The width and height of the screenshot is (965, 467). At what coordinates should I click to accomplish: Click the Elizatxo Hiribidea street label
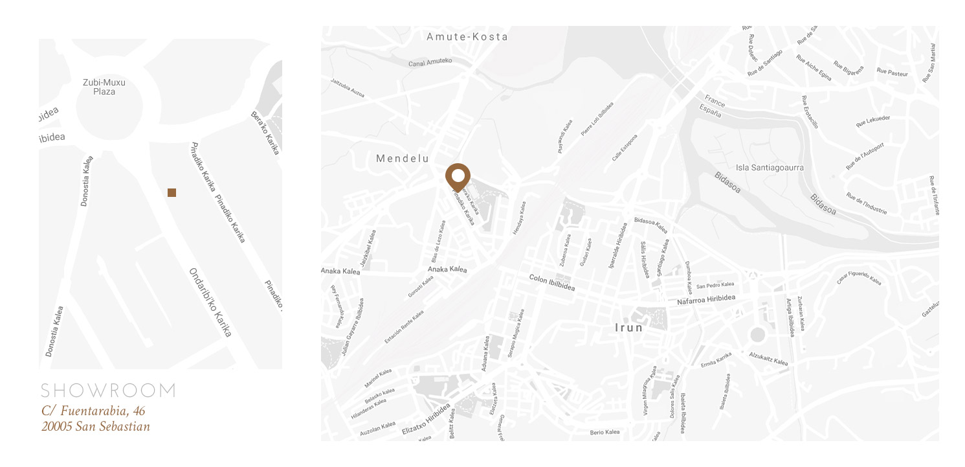425,420
